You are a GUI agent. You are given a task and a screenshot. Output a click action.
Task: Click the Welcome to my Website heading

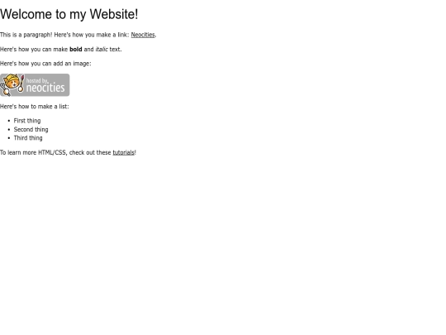(69, 14)
